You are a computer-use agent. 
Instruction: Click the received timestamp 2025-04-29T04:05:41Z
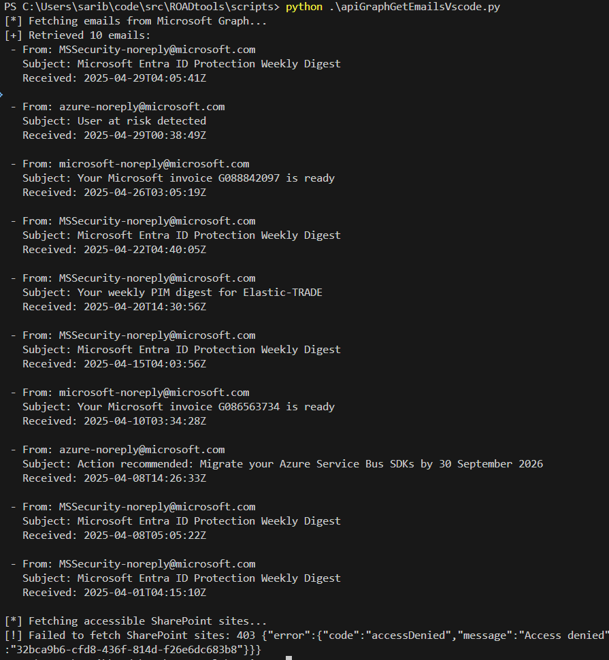click(x=144, y=78)
